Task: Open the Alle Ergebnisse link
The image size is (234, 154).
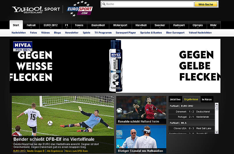Action: coord(55,151)
